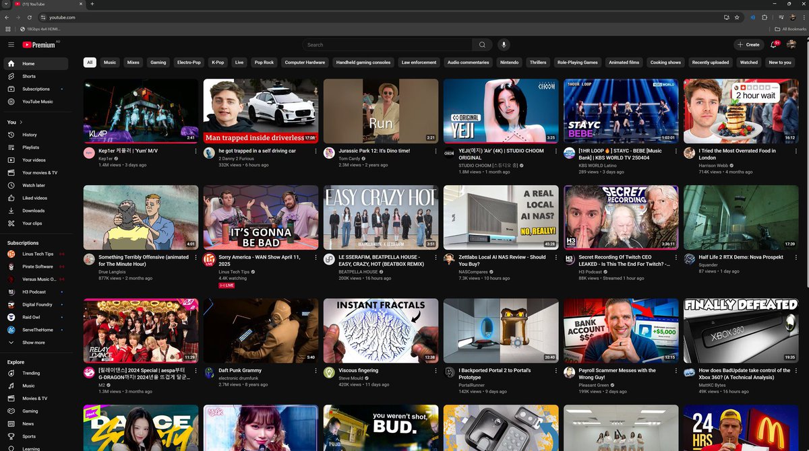This screenshot has width=809, height=451.
Task: Select the Role-Playing Games chip
Action: click(x=578, y=63)
